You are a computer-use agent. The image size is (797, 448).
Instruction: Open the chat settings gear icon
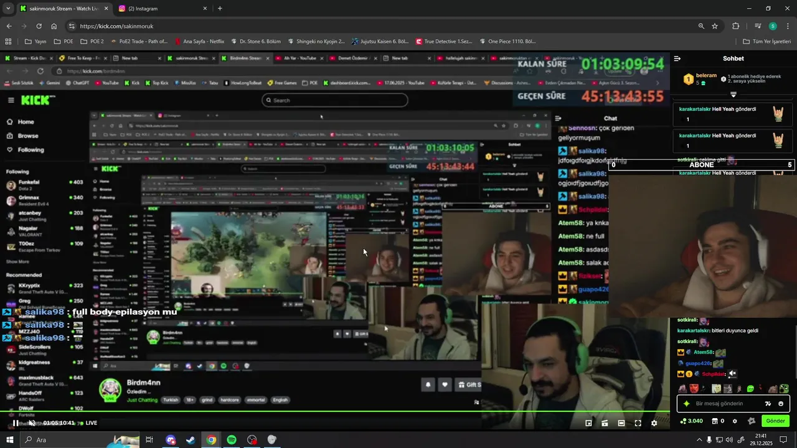pyautogui.click(x=735, y=421)
